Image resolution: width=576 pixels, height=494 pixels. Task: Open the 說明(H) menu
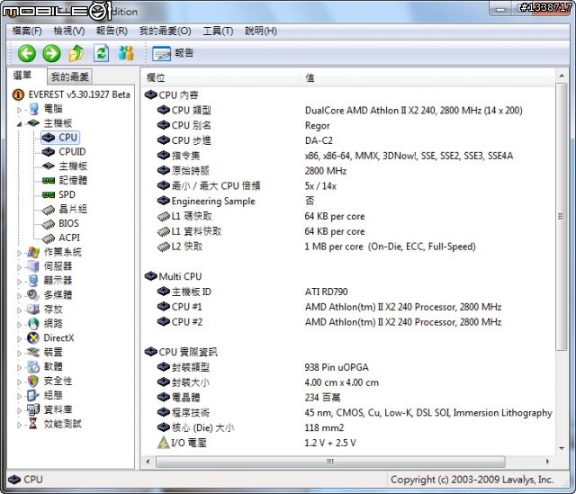coord(261,31)
